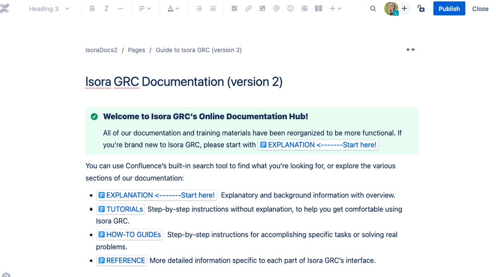Open the text alignment dropdown
Screen dimensions: 496x277
[x=145, y=8]
